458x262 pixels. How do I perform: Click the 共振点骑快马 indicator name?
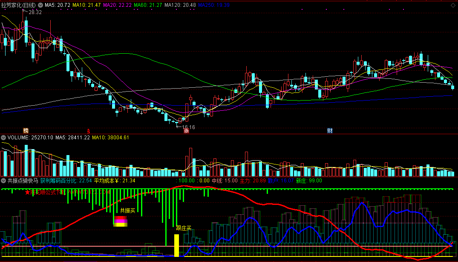tap(23, 181)
